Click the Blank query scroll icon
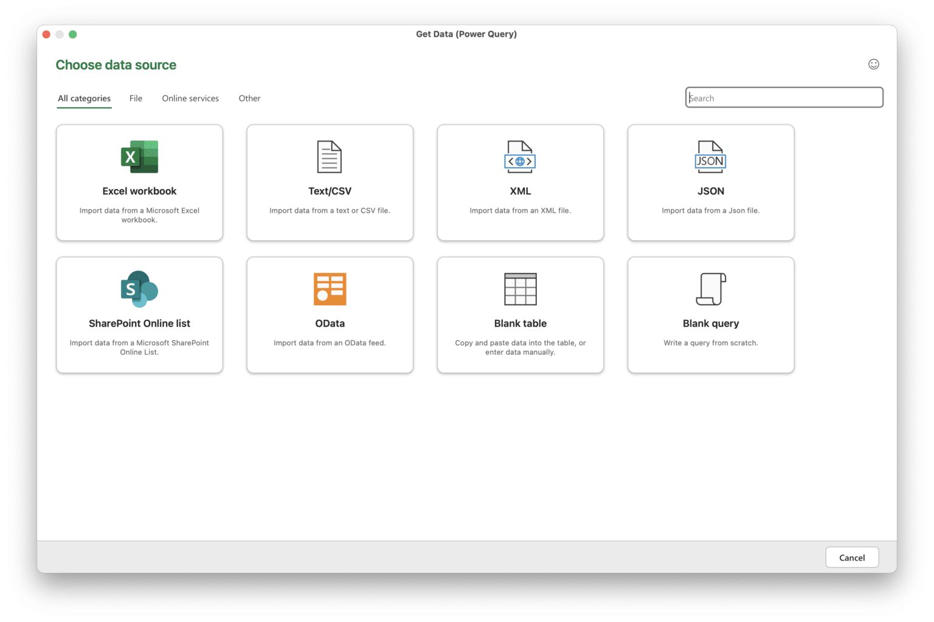This screenshot has height=622, width=934. (710, 289)
